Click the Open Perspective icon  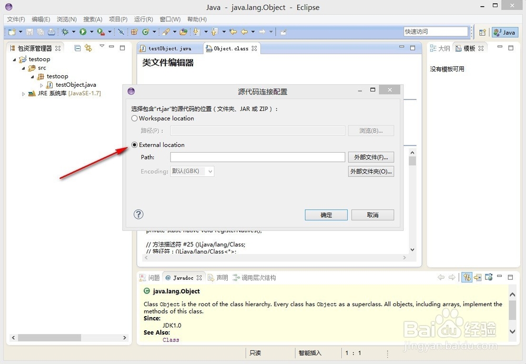point(482,32)
